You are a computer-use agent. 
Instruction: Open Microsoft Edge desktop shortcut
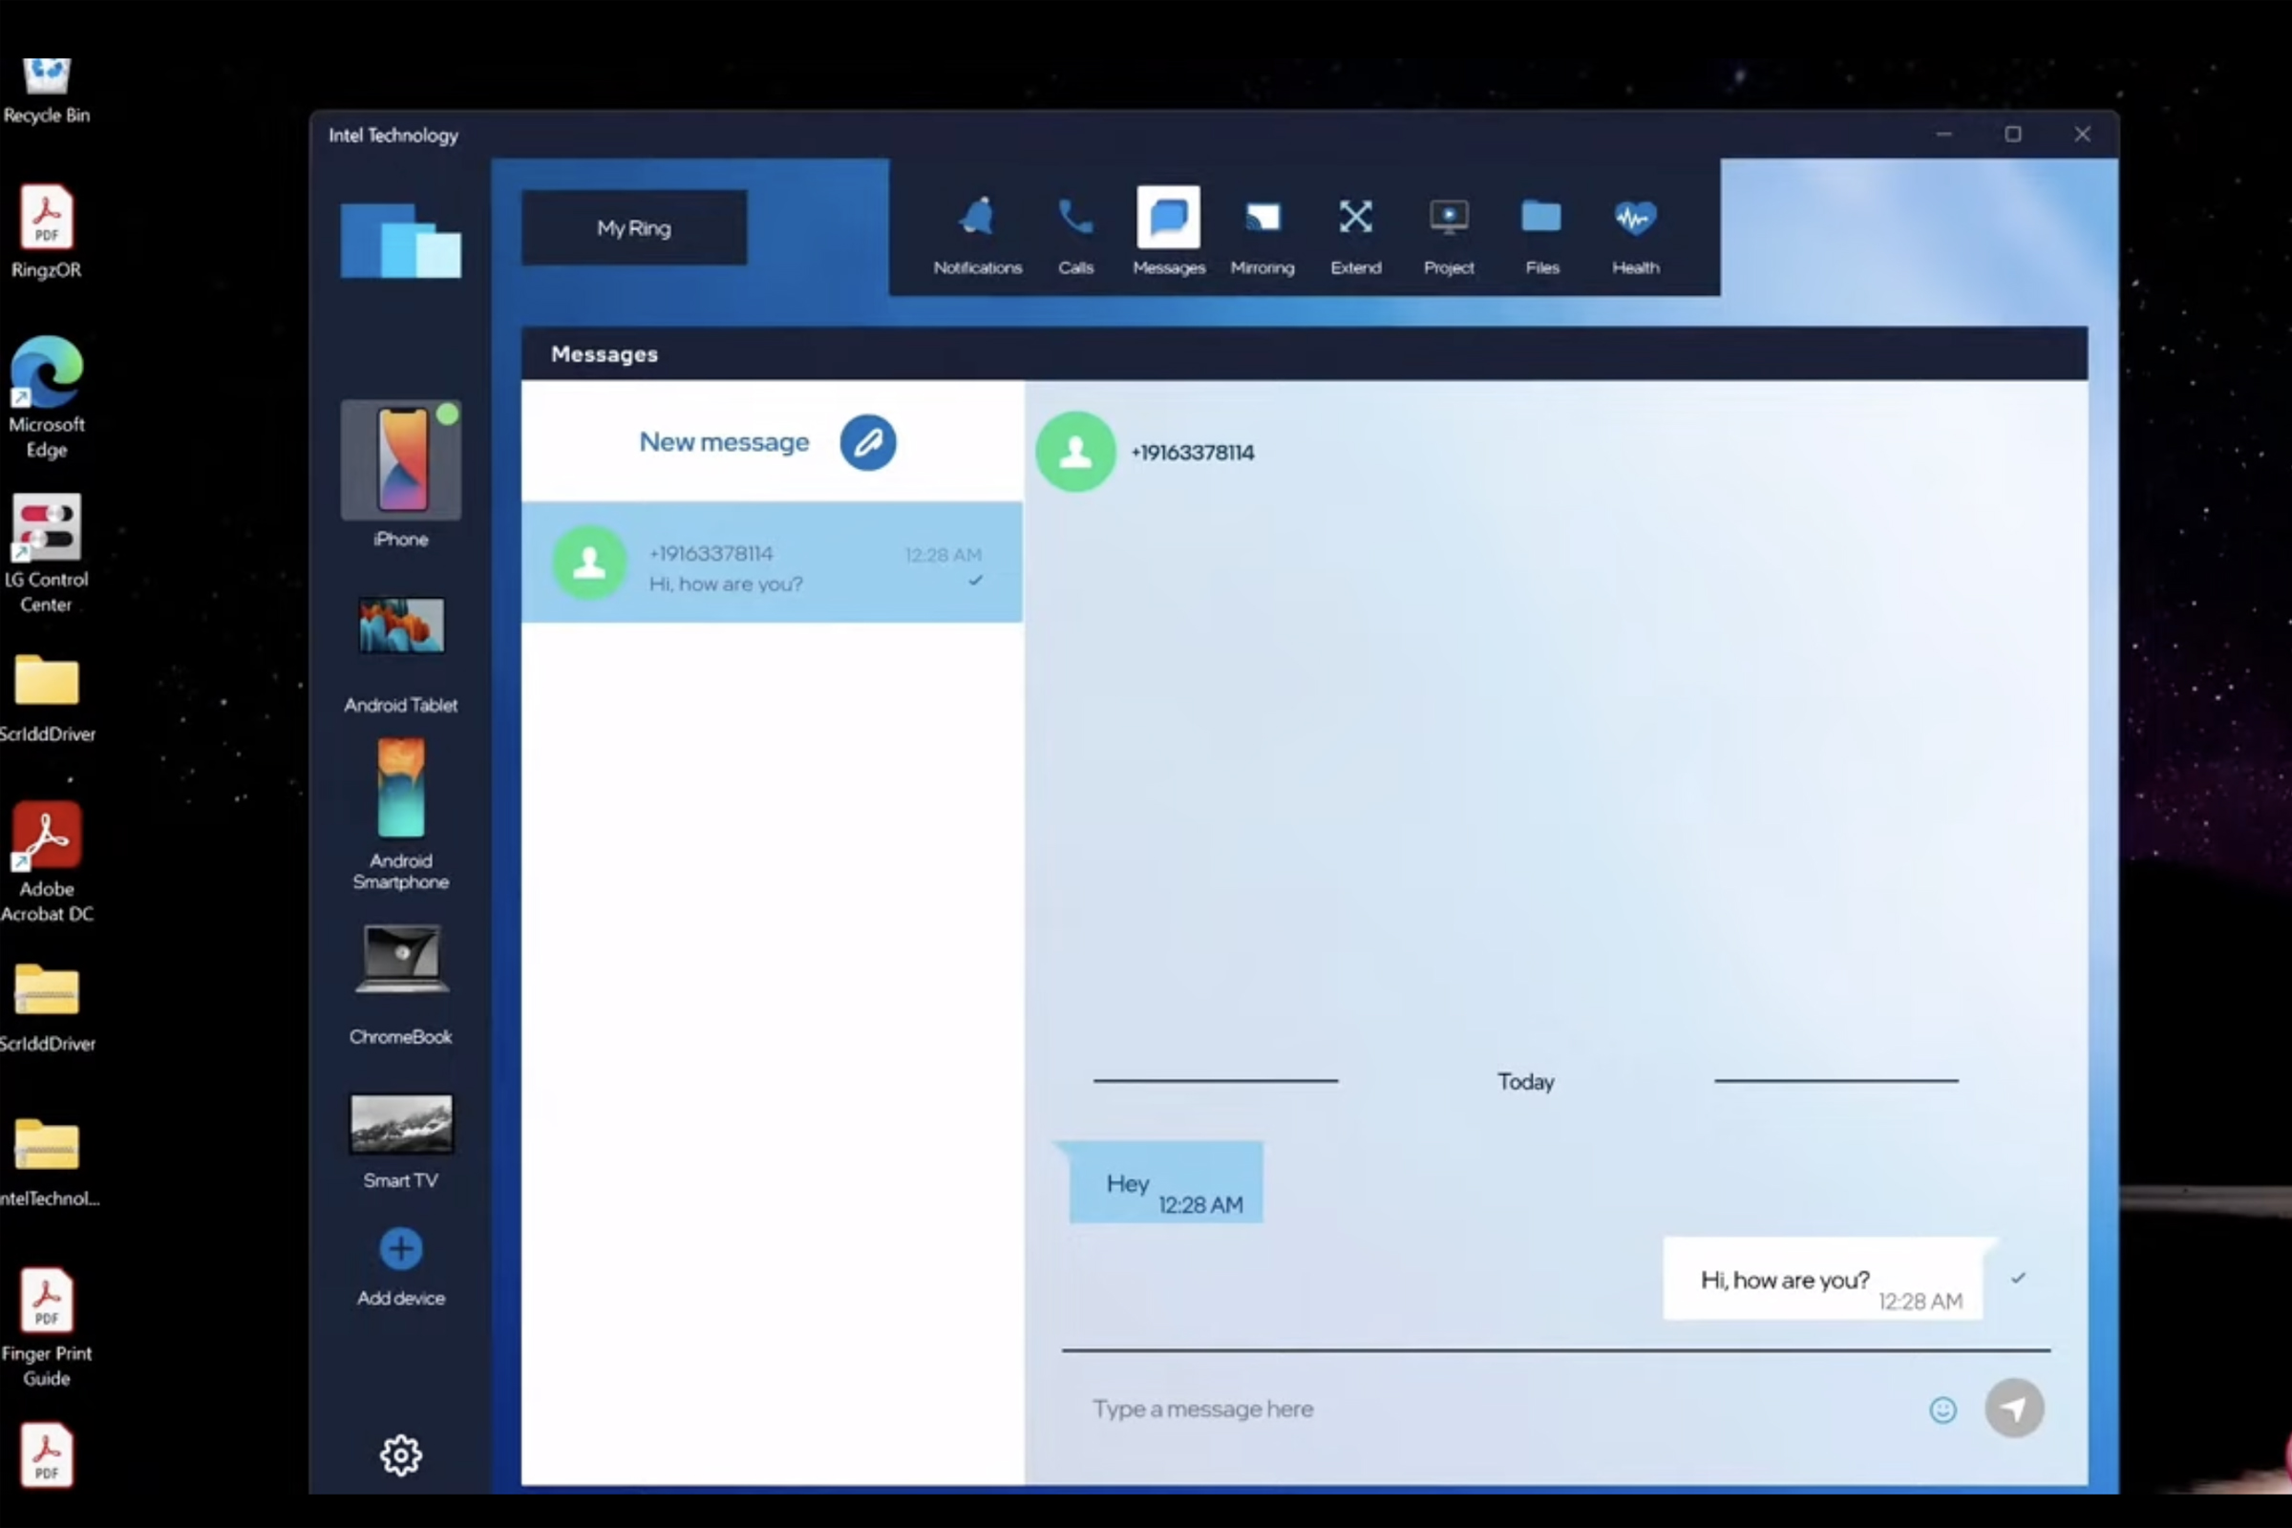click(47, 397)
